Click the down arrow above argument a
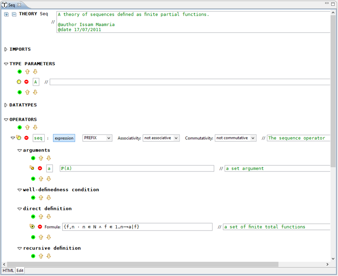338x276 pixels. point(49,158)
